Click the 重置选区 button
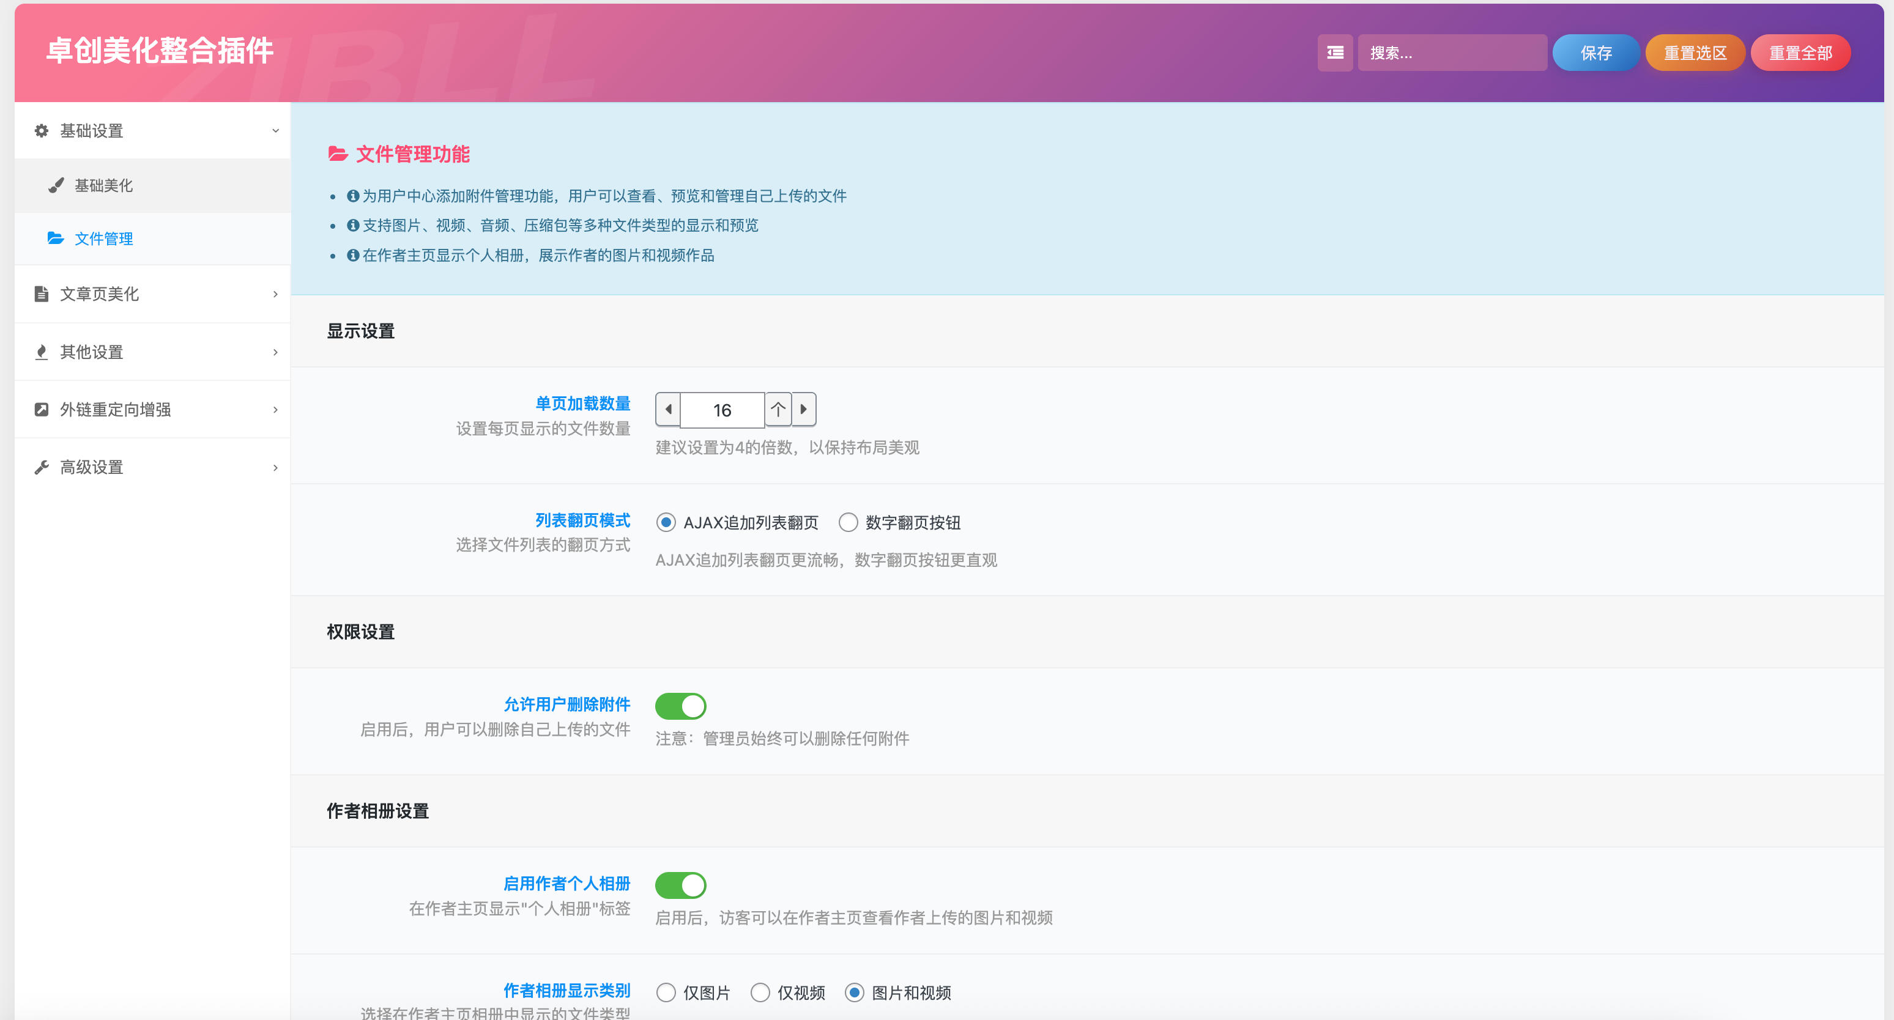The height and width of the screenshot is (1020, 1894). point(1695,53)
